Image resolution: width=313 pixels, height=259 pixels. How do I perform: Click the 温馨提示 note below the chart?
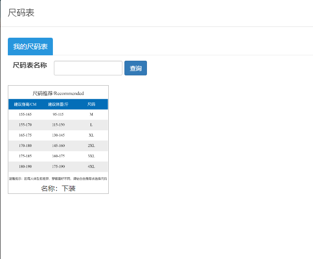click(58, 179)
